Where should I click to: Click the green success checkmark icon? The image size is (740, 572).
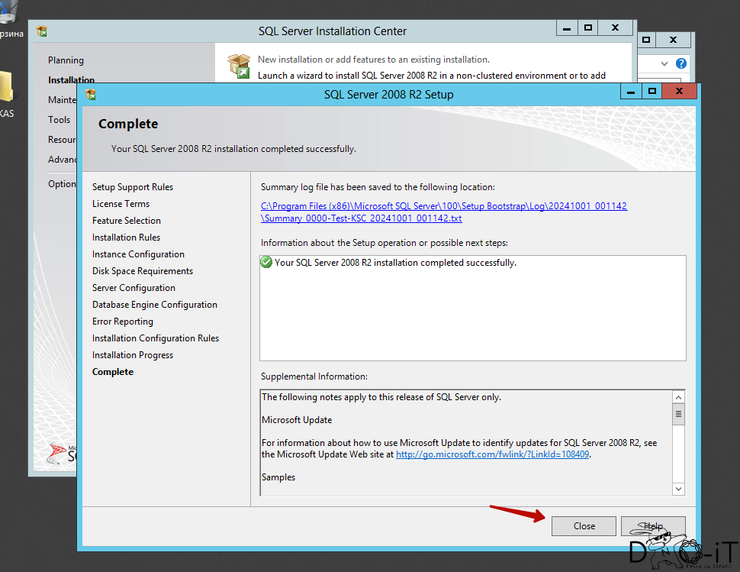pyautogui.click(x=266, y=262)
